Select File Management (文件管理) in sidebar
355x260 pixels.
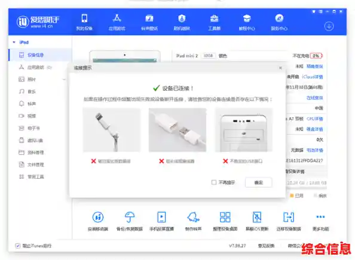coord(40,164)
